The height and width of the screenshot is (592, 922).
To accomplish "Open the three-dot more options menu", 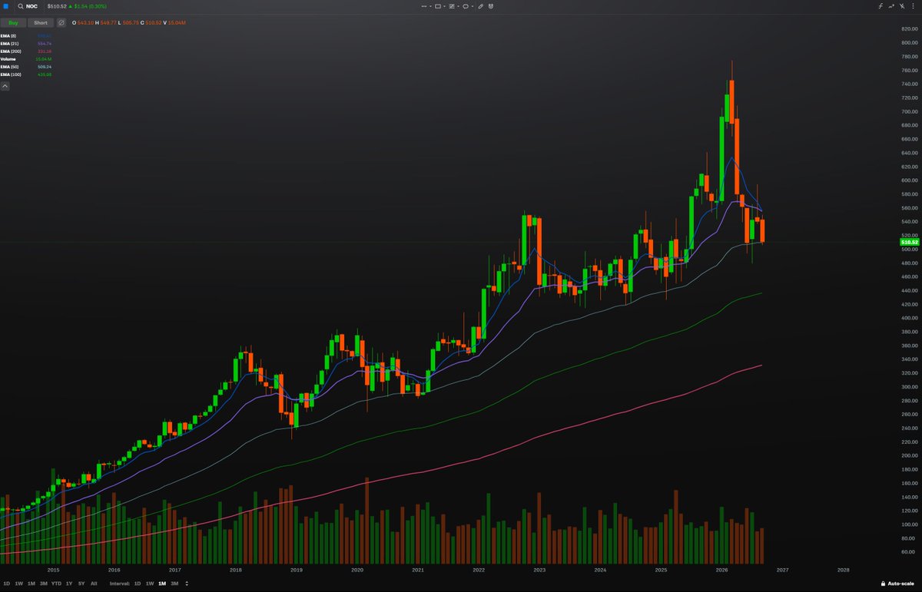I will pos(913,6).
